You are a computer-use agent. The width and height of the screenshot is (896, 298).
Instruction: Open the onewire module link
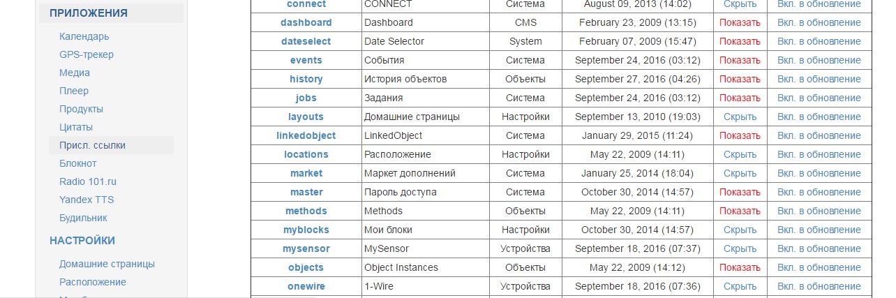306,286
